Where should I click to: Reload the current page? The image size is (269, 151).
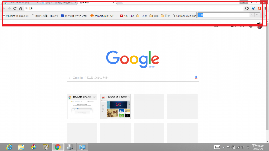pyautogui.click(x=15, y=8)
